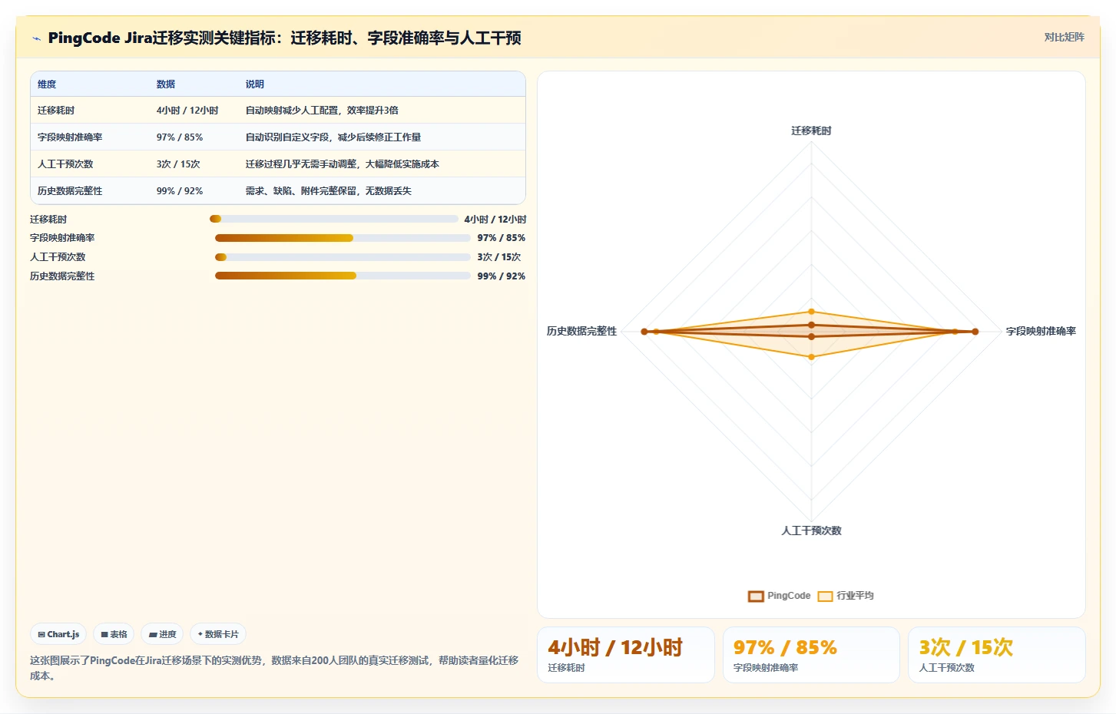Click the '97% / 85%' 字段映射准确率 stat card
This screenshot has width=1116, height=714.
point(811,655)
